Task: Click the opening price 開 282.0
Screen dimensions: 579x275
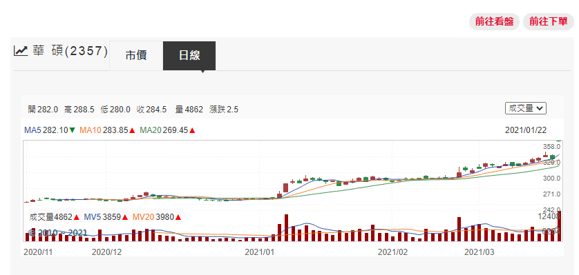Action: (x=43, y=110)
